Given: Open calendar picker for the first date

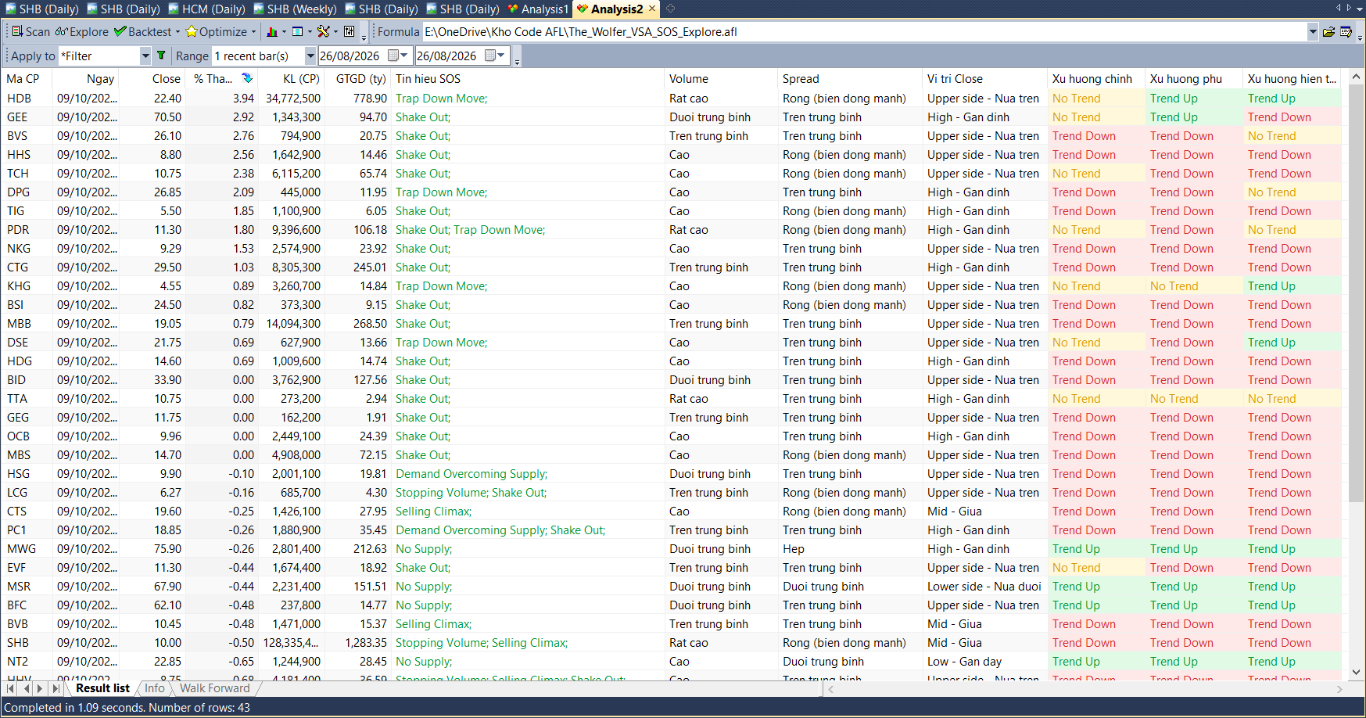Looking at the screenshot, I should click(x=398, y=56).
